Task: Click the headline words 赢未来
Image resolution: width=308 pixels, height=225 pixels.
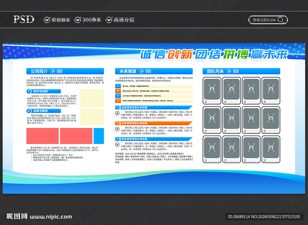Action: (269, 54)
